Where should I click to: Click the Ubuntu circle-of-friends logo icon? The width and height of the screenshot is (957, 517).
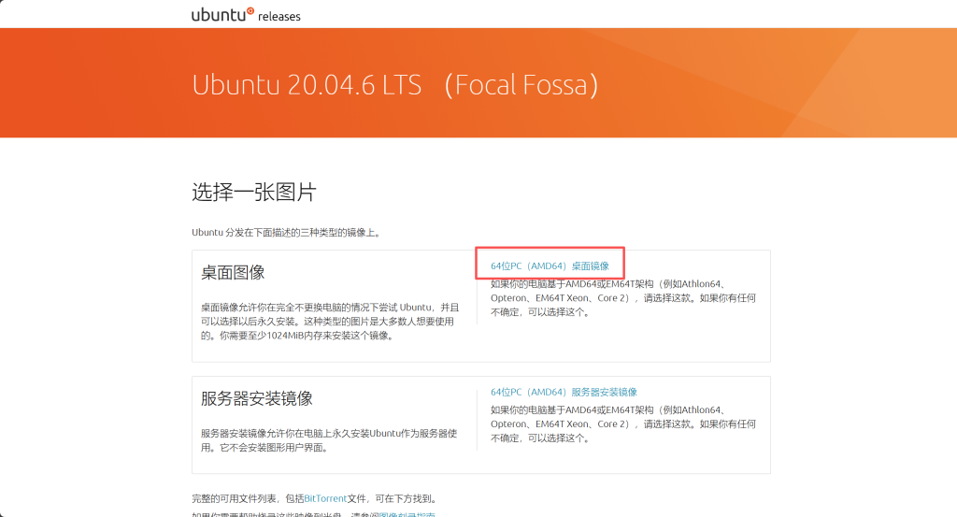[x=250, y=10]
